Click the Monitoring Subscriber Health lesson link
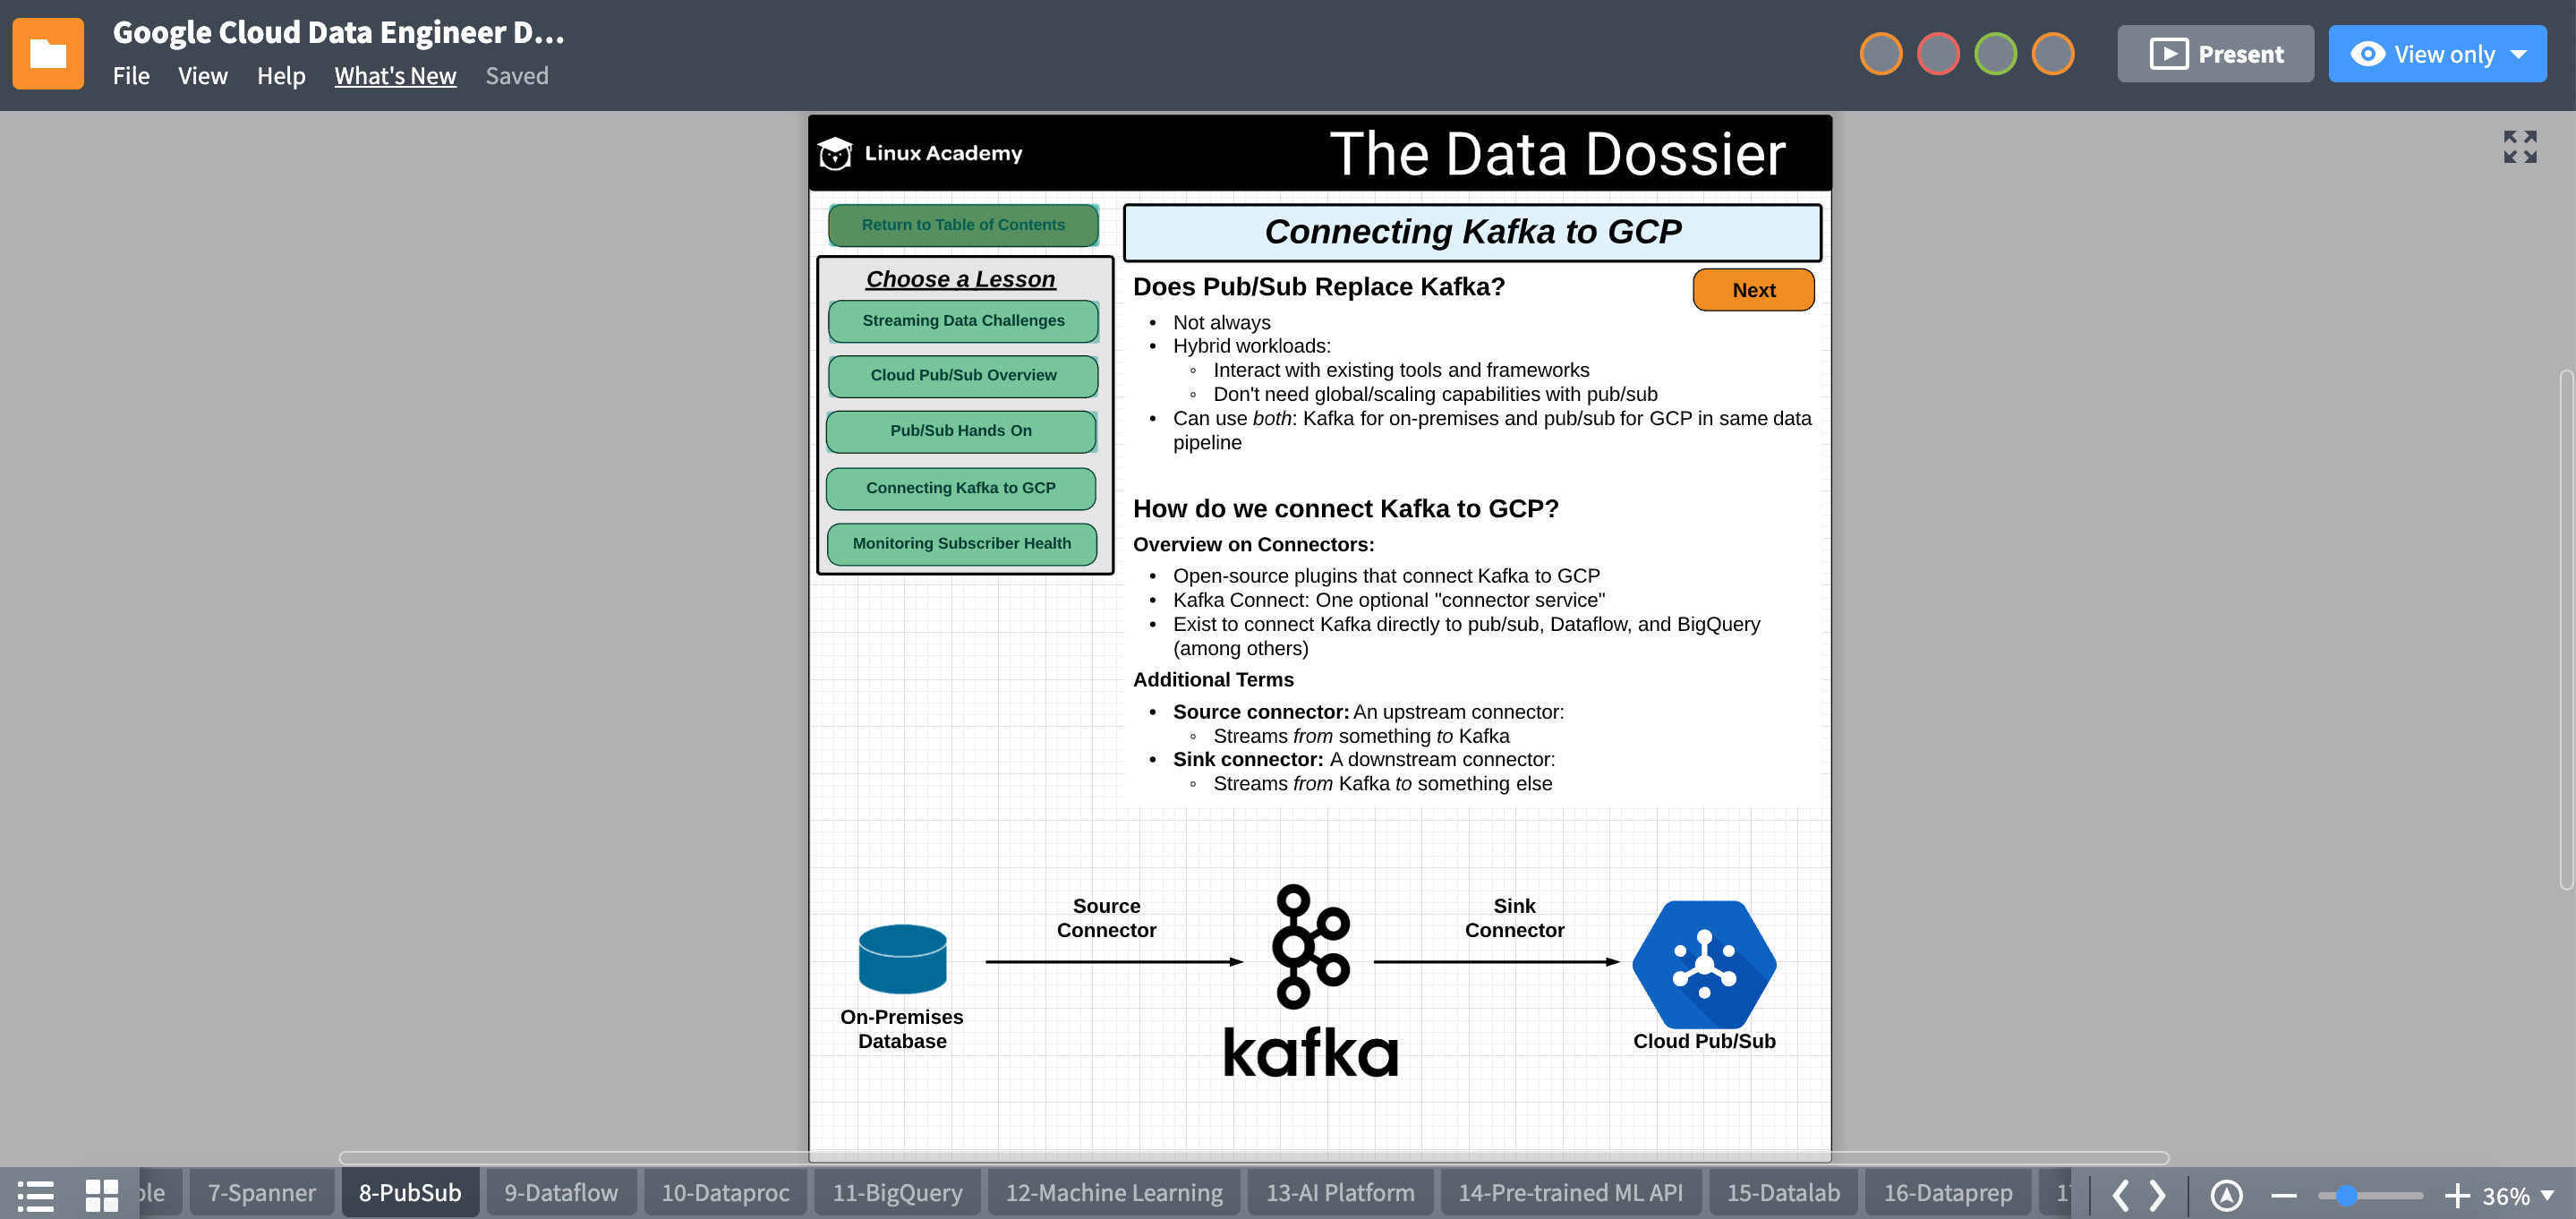Screen dimensions: 2576x1219 pyautogui.click(x=961, y=544)
